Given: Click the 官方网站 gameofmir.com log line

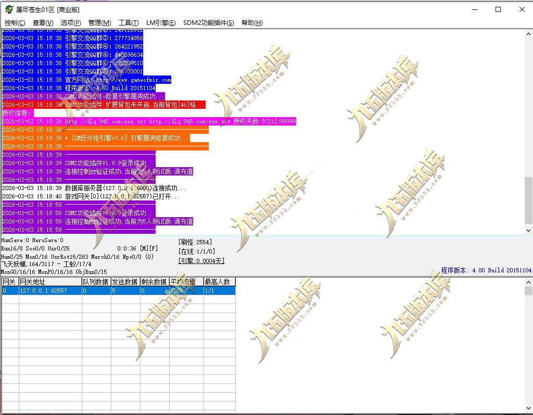Looking at the screenshot, I should click(x=87, y=80).
